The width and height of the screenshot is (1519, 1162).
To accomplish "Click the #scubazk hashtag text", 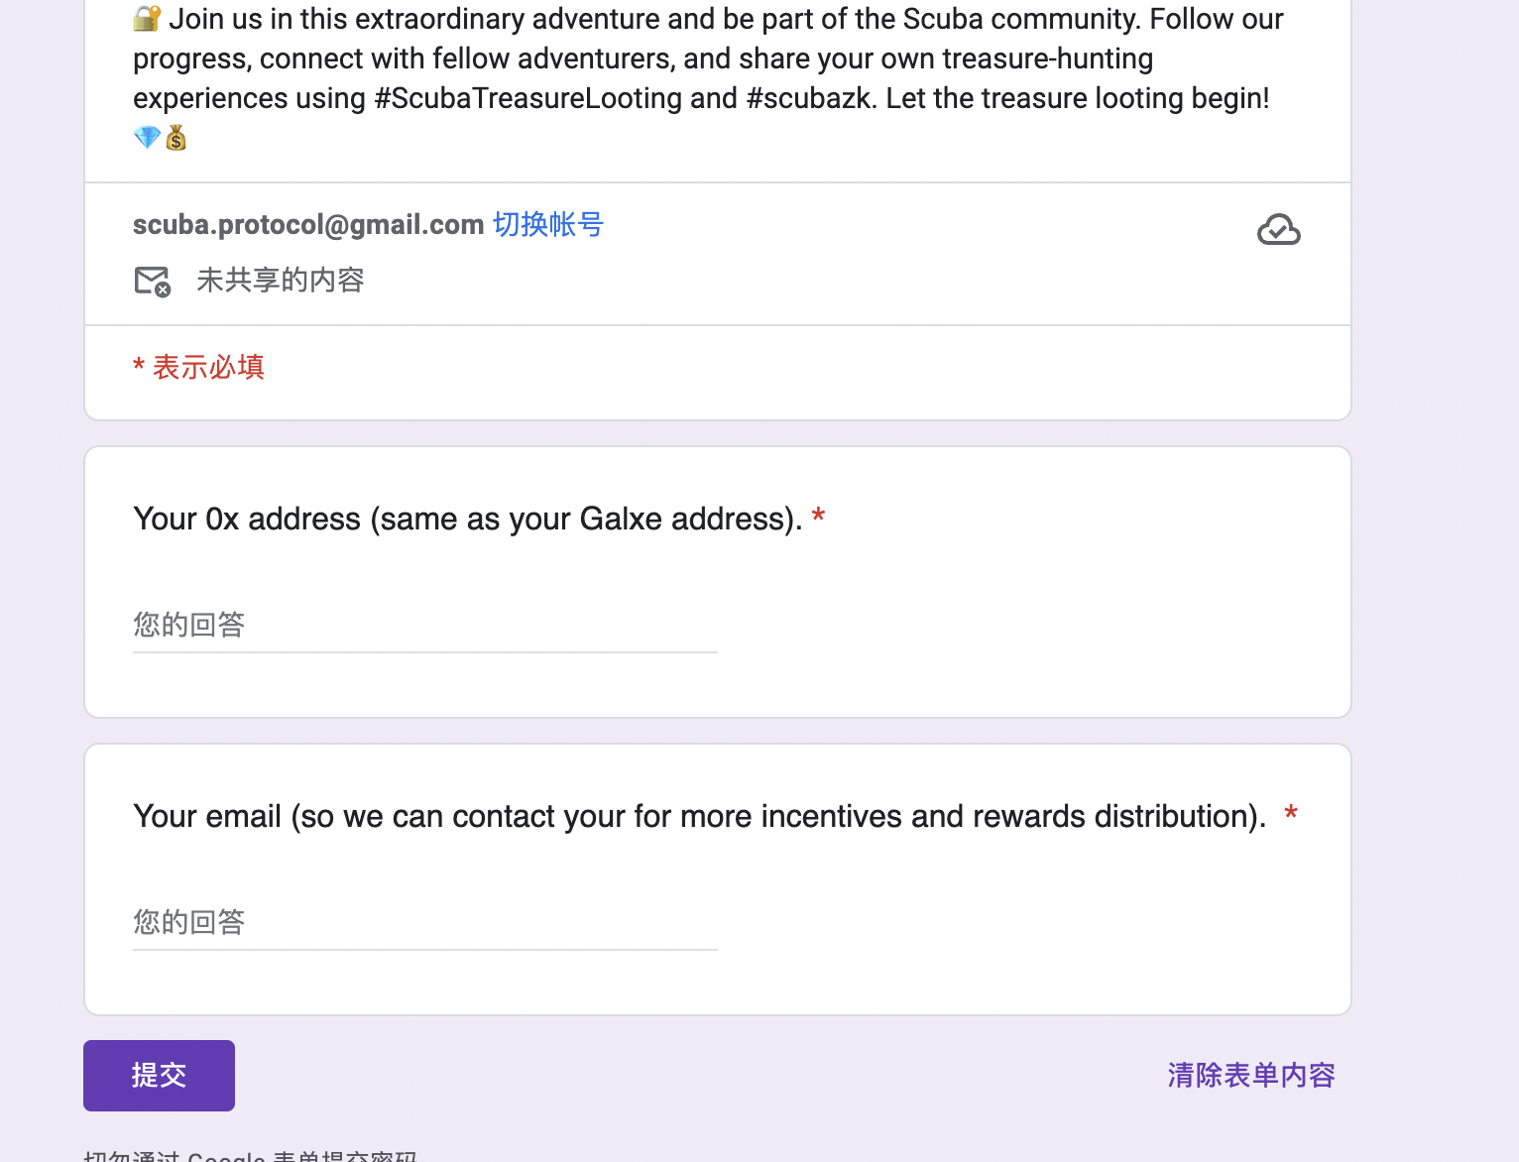I will point(810,98).
